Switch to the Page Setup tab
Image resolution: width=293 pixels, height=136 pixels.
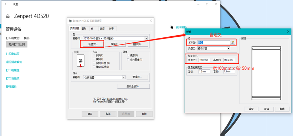click(74, 28)
